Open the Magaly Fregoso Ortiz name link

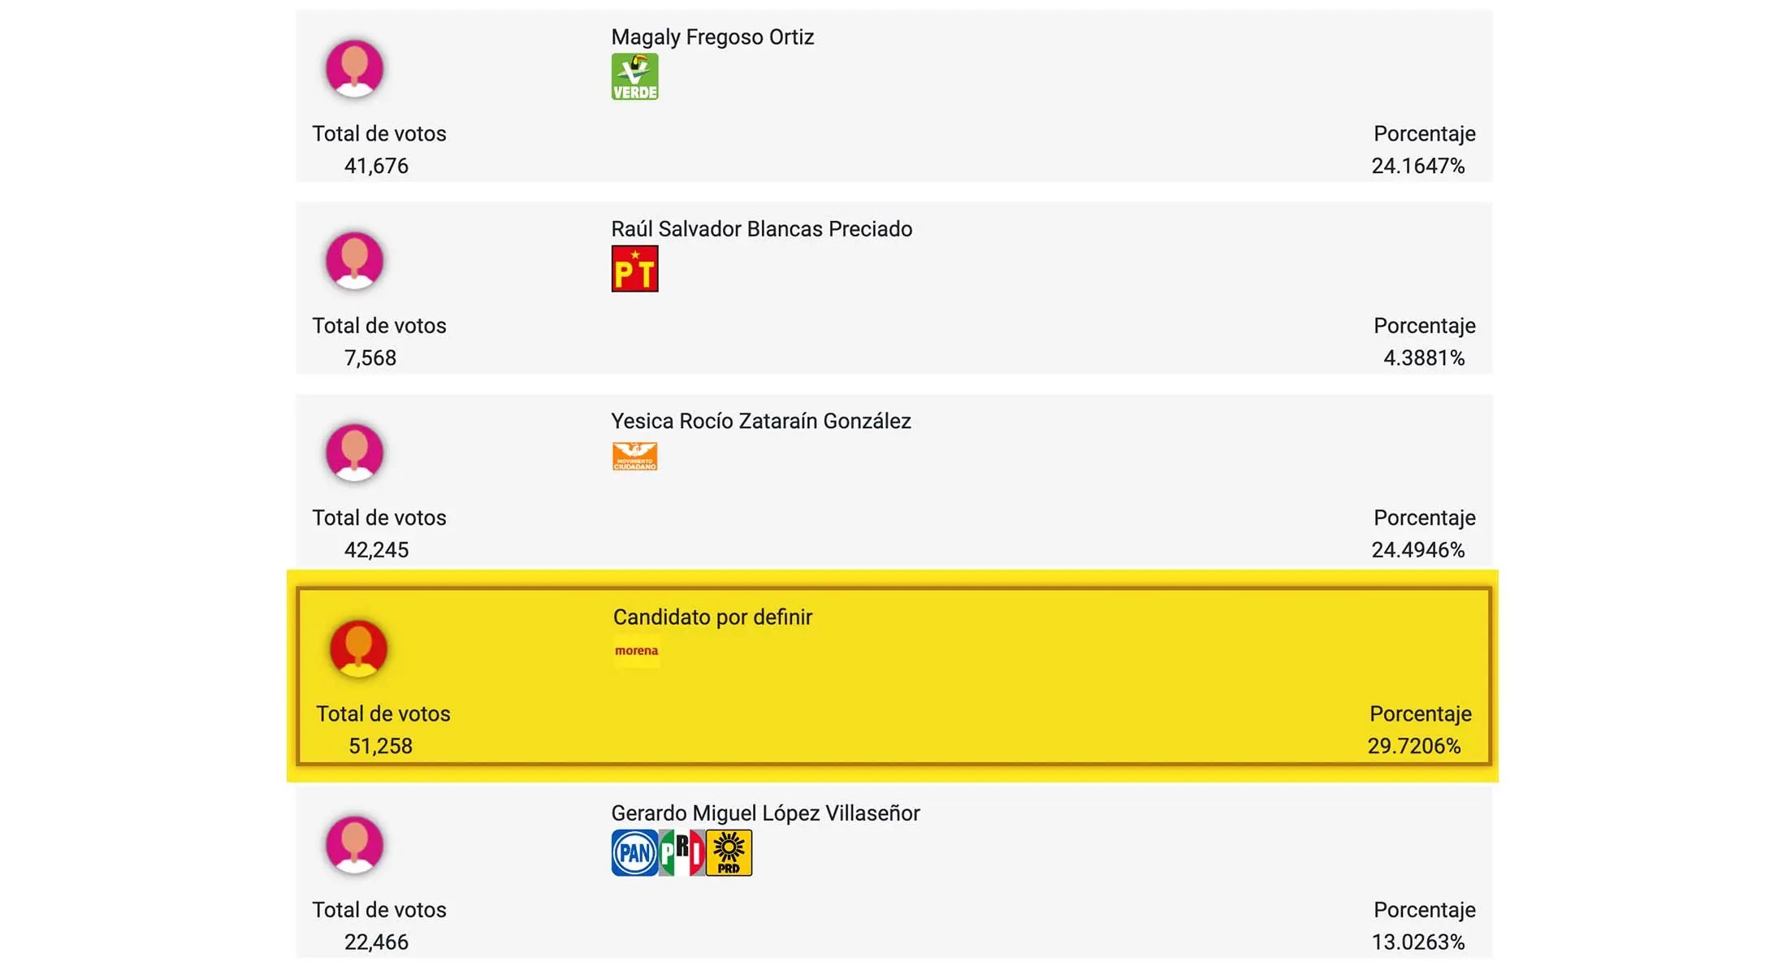pyautogui.click(x=712, y=37)
